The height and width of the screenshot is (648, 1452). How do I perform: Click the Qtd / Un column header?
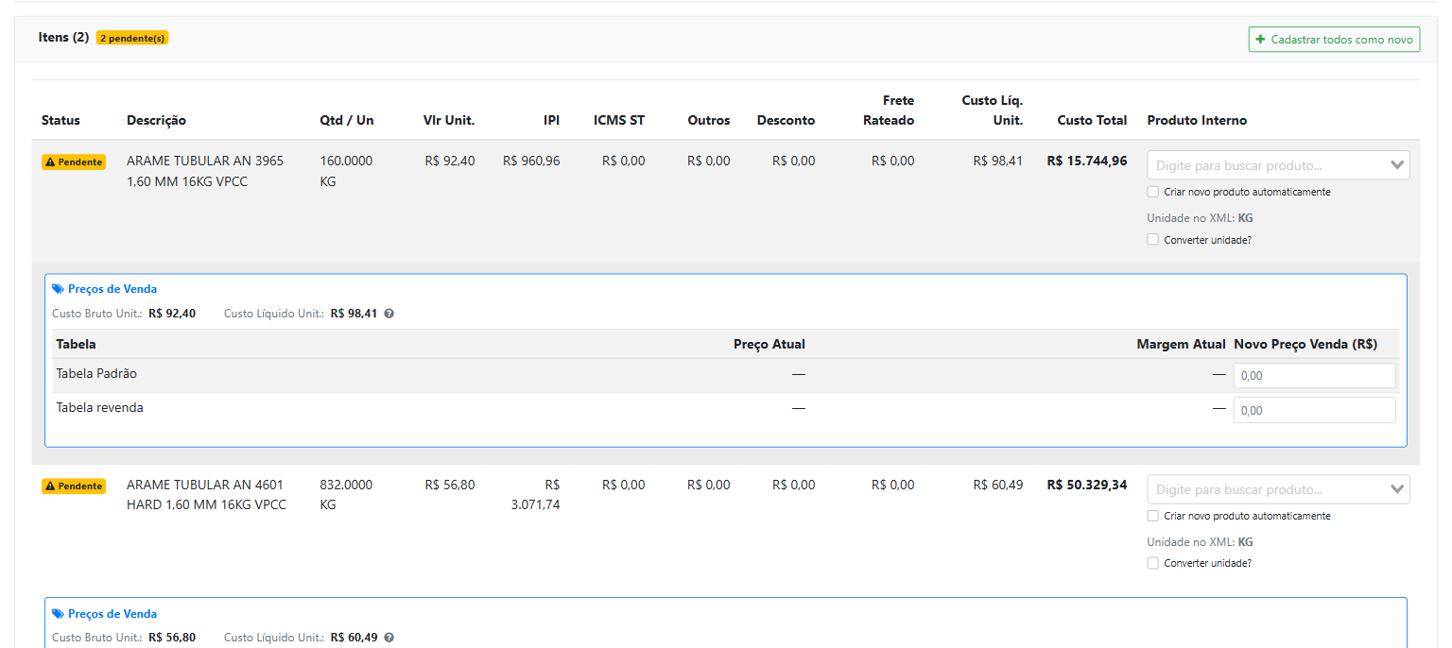347,120
